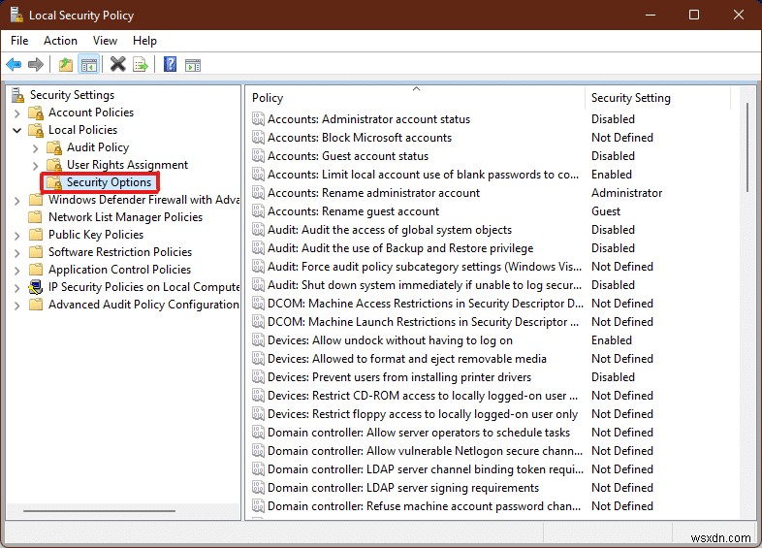The width and height of the screenshot is (762, 548).
Task: Click the Account Policies folder icon
Action: coord(36,113)
